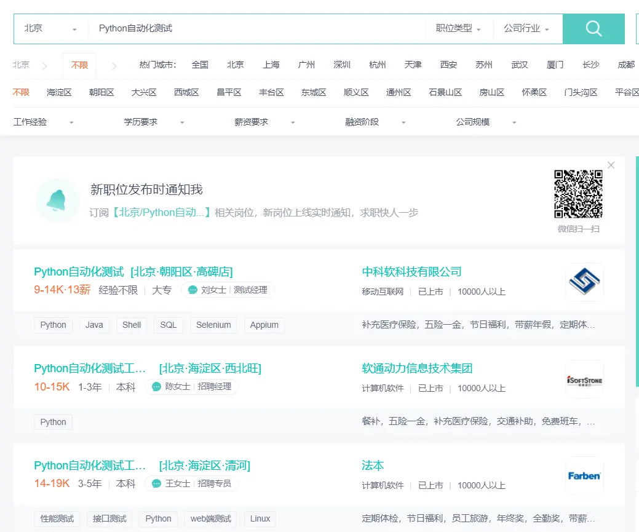
Task: Expand the 公司行业 dropdown
Action: coord(526,28)
